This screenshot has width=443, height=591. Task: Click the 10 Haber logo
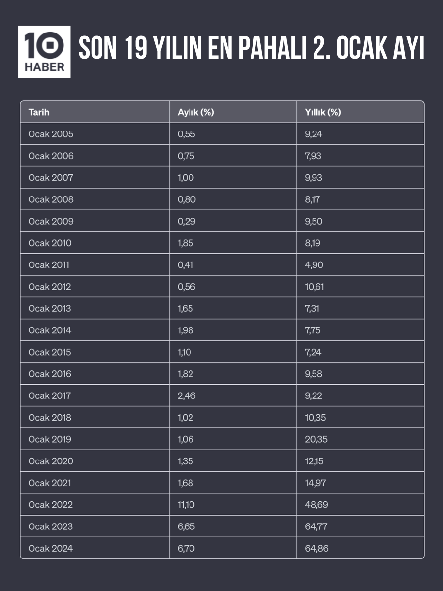click(44, 52)
